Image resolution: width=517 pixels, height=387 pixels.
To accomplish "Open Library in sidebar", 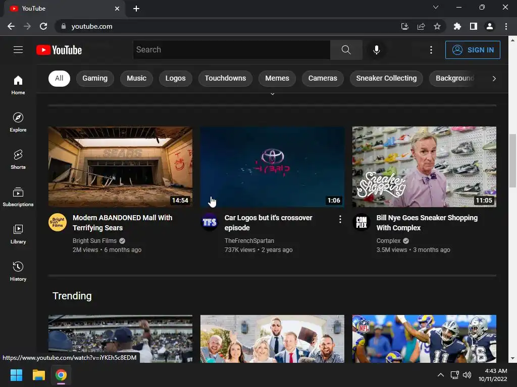I will pyautogui.click(x=18, y=234).
